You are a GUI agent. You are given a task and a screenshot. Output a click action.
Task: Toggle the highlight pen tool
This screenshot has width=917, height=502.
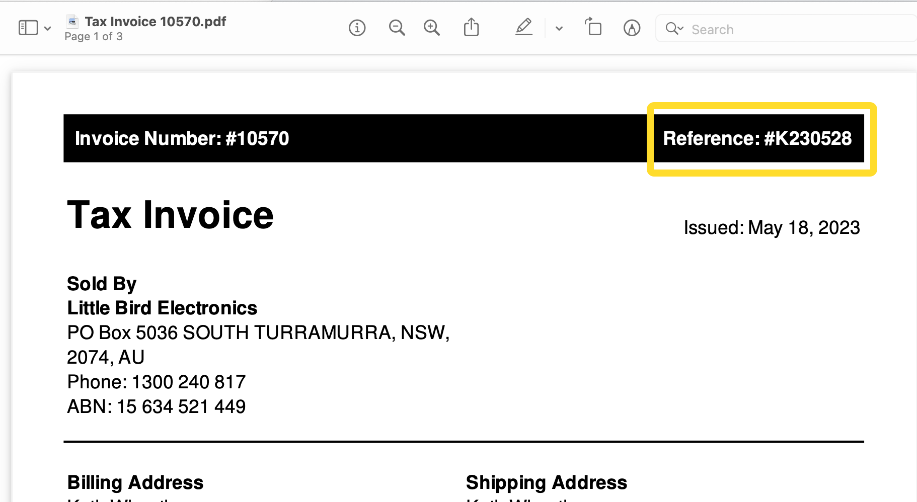523,27
